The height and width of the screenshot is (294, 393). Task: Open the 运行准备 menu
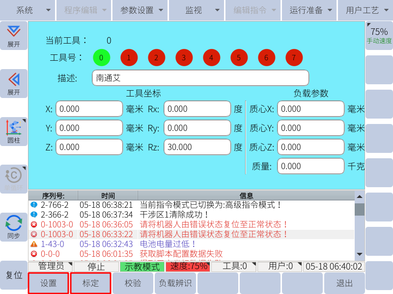309,10
